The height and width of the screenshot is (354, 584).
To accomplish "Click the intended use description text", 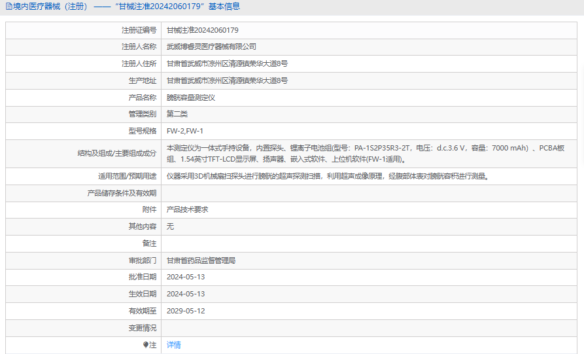I will pos(328,176).
